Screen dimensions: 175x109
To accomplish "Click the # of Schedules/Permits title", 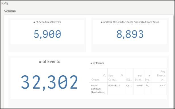I will pyautogui.click(x=47, y=22).
